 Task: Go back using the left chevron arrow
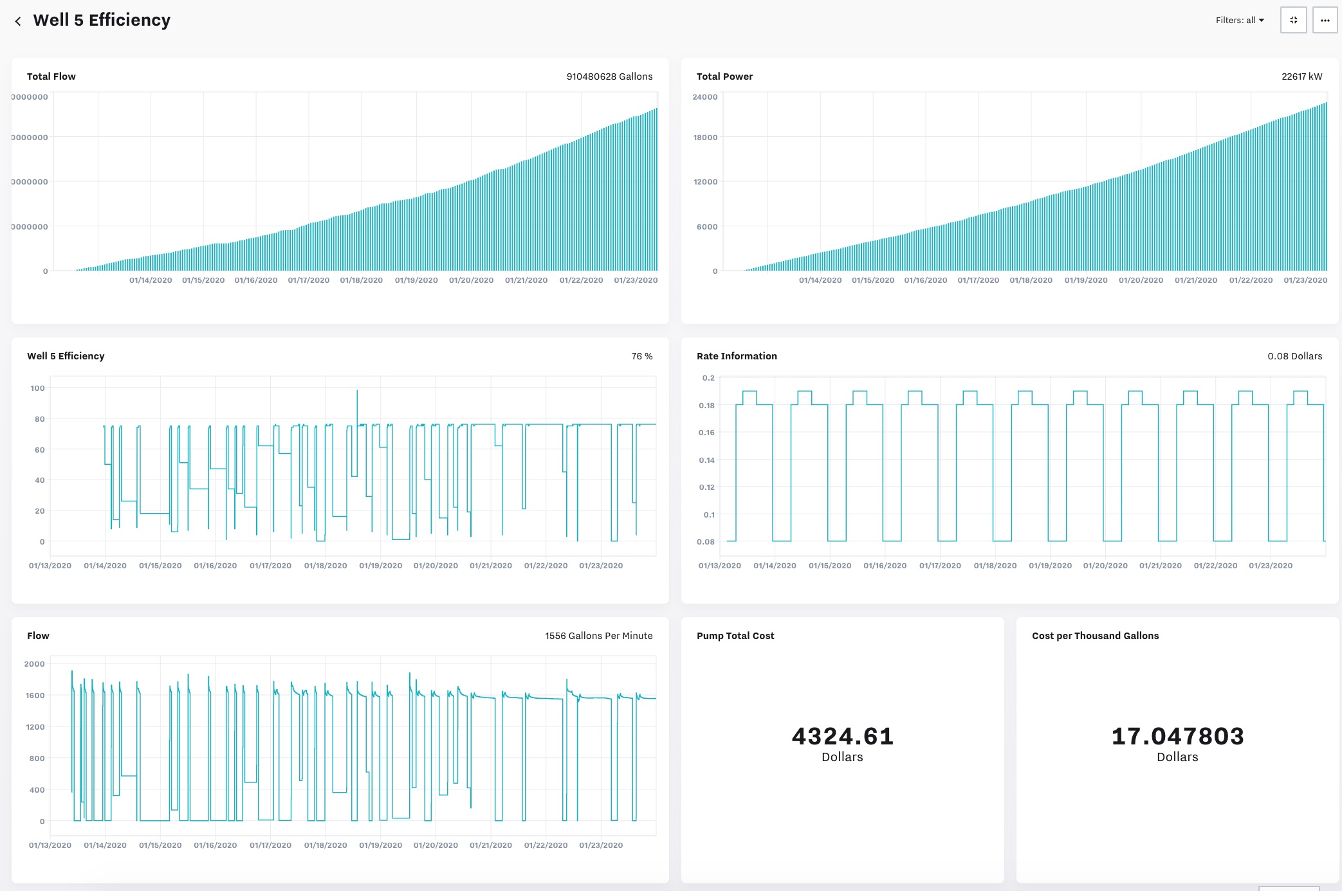click(18, 21)
